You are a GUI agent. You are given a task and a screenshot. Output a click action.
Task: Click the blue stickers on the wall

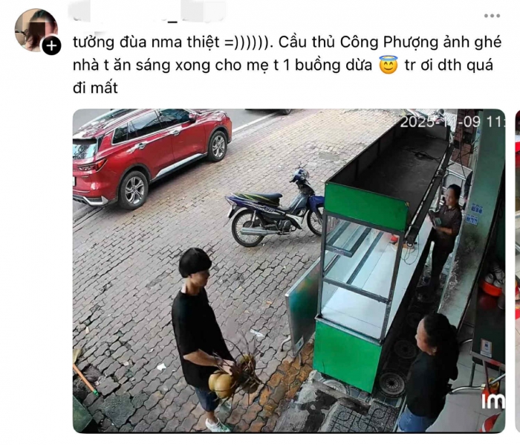[x=474, y=214]
